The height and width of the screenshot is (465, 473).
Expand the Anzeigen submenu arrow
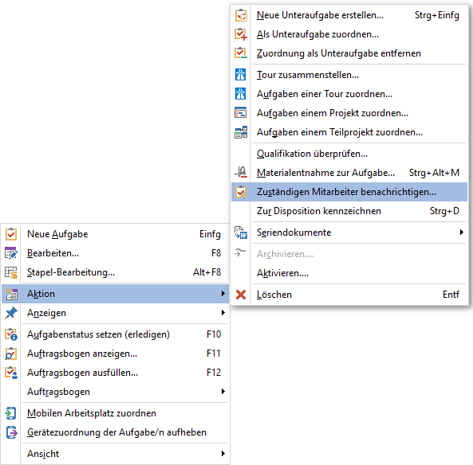point(223,313)
